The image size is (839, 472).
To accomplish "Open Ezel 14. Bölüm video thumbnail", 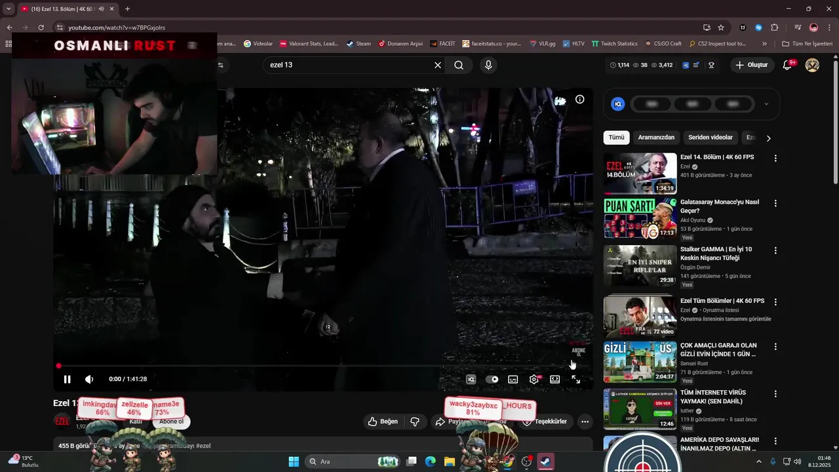I will (x=640, y=173).
